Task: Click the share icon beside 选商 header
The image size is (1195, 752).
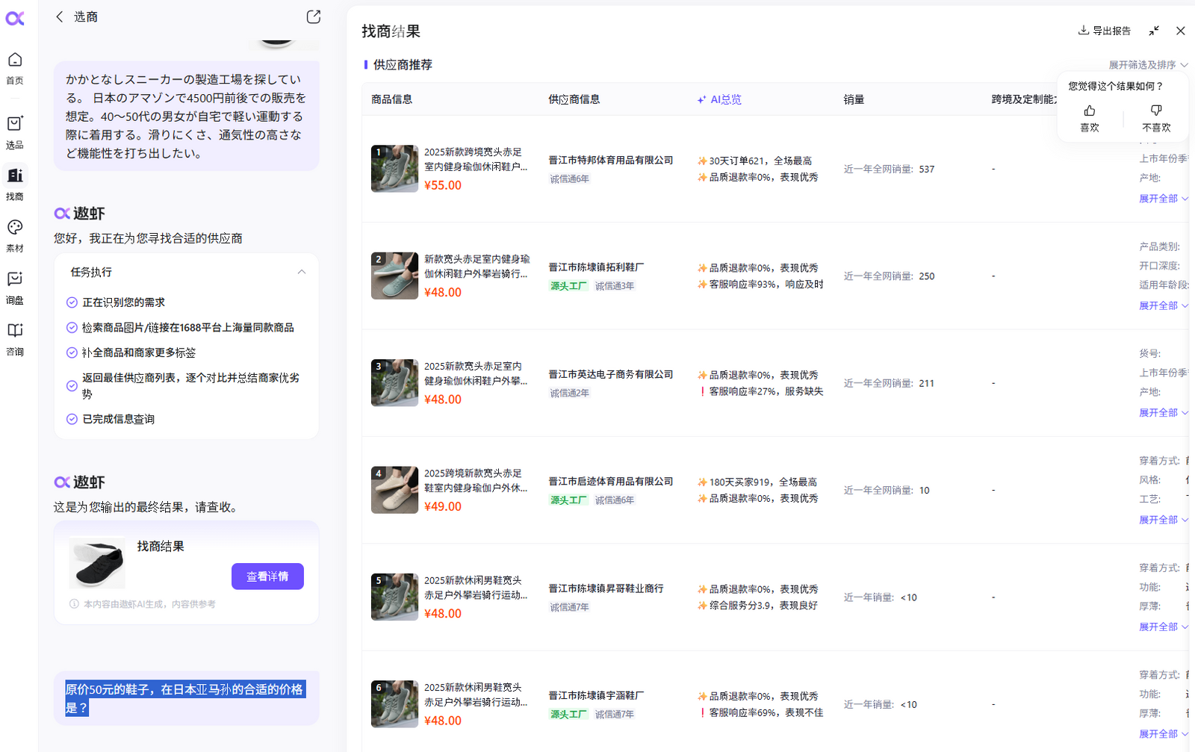Action: (x=314, y=17)
